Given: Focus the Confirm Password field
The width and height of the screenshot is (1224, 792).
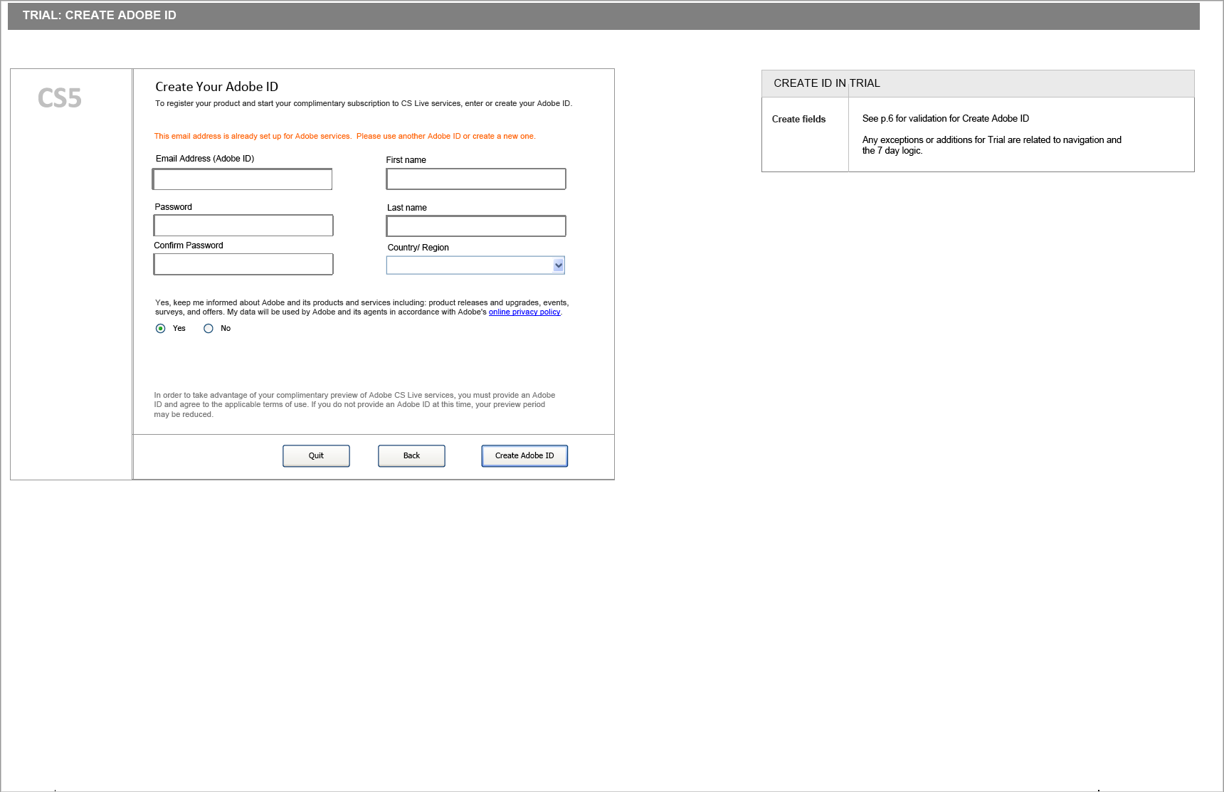Looking at the screenshot, I should pyautogui.click(x=243, y=264).
